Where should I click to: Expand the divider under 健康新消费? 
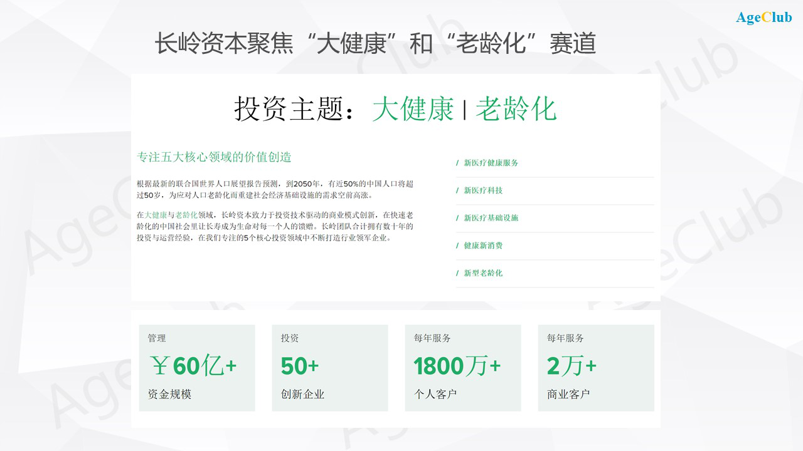point(555,259)
